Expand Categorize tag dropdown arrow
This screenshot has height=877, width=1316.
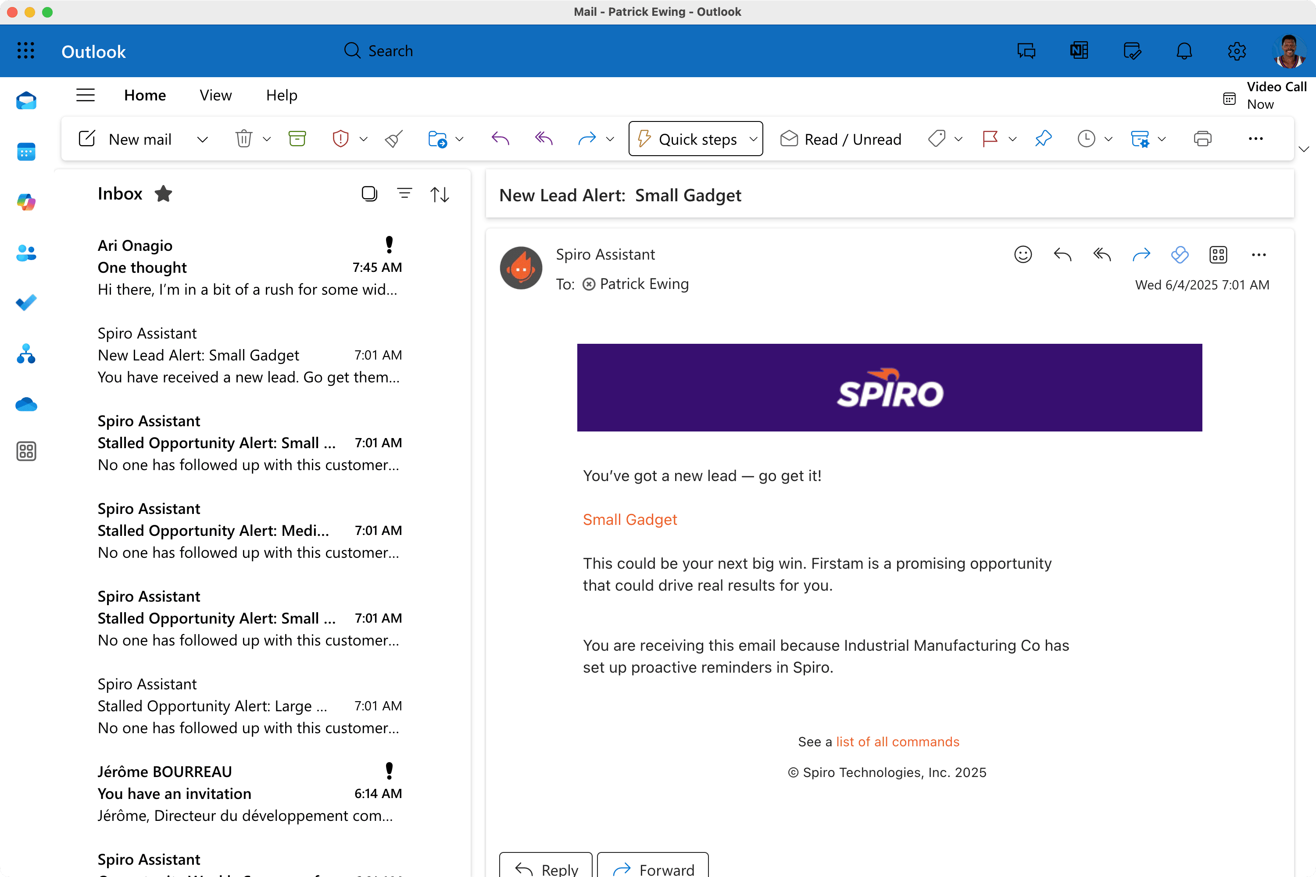click(958, 139)
